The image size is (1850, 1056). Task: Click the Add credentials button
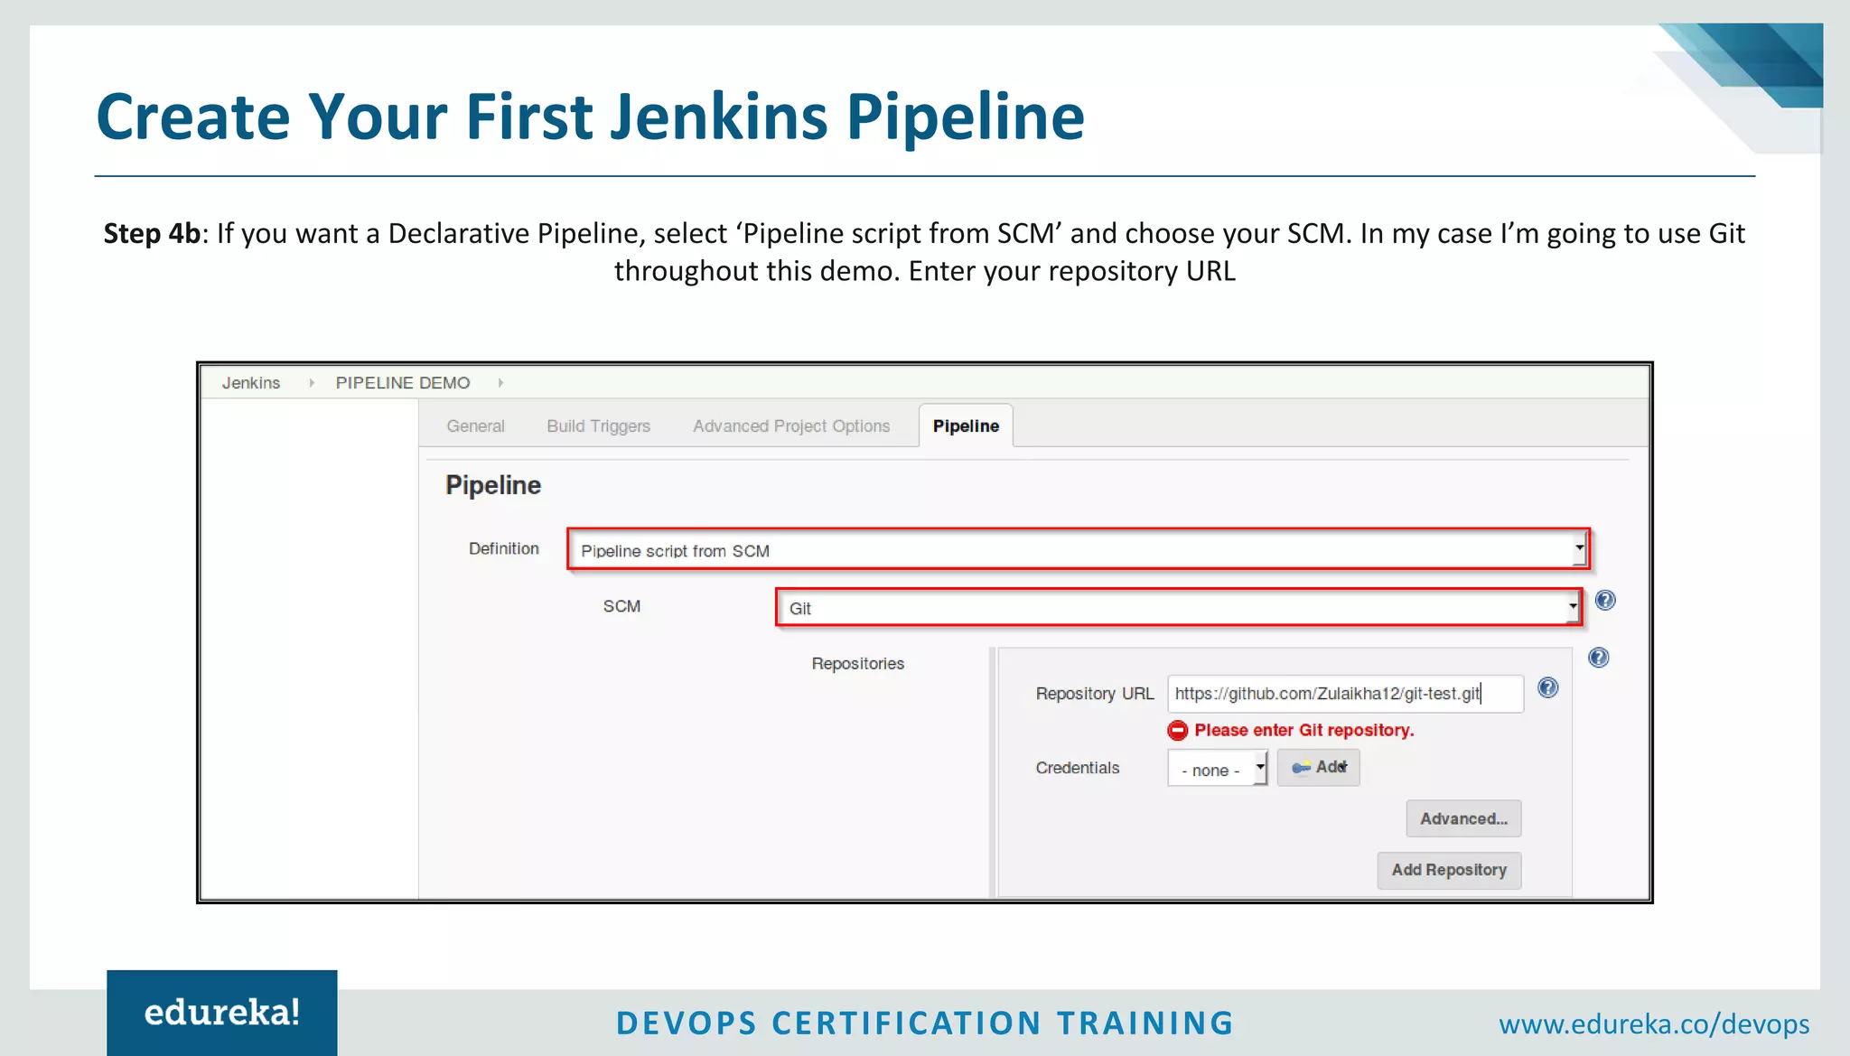point(1318,768)
